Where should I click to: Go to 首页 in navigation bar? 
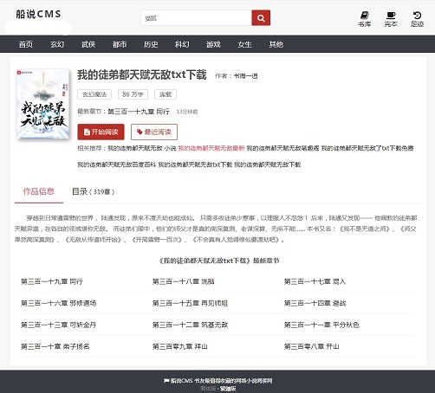coord(26,44)
